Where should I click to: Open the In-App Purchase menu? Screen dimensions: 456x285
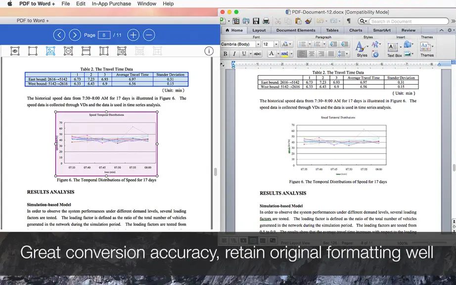pyautogui.click(x=111, y=3)
